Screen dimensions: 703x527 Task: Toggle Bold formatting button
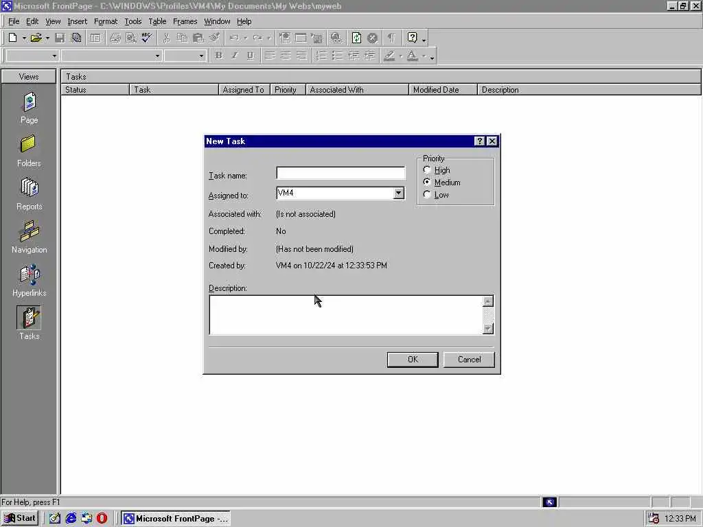[219, 56]
